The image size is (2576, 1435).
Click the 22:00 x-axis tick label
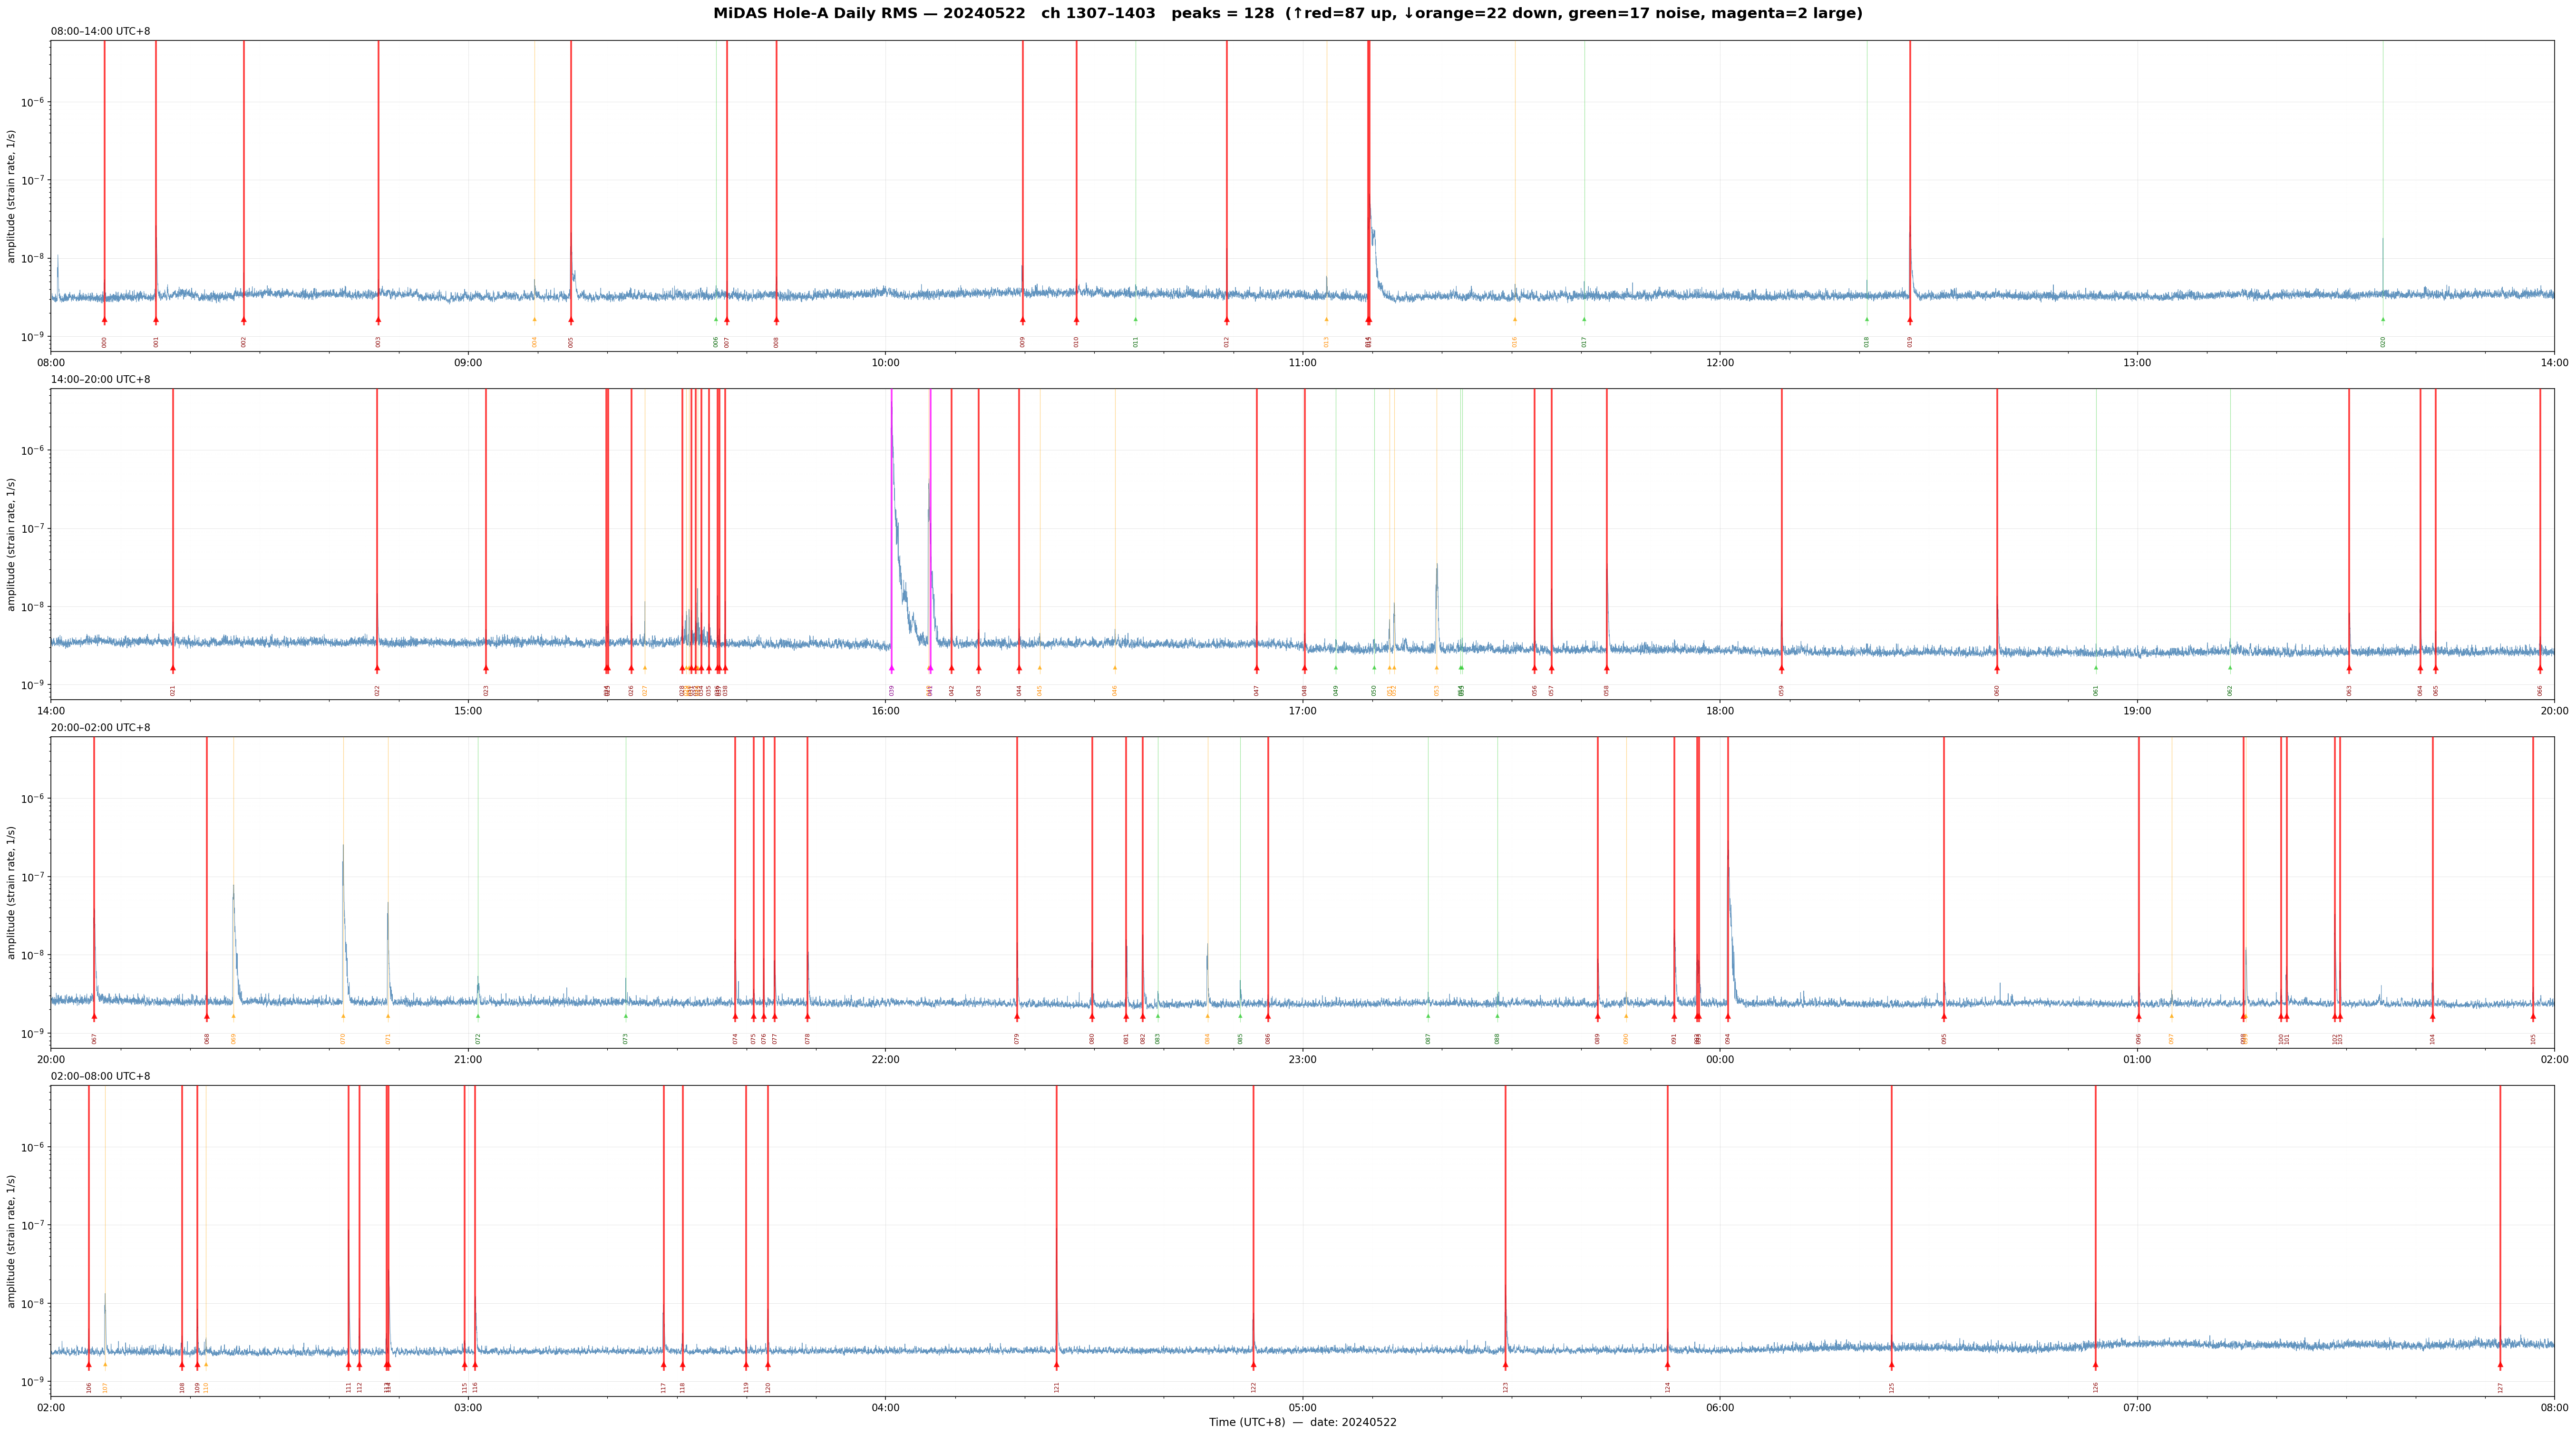(x=885, y=1060)
